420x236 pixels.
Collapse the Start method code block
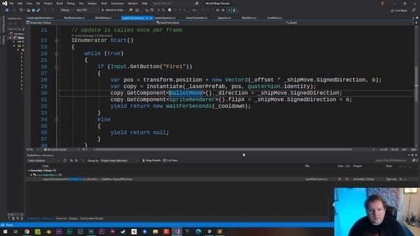tap(56, 41)
